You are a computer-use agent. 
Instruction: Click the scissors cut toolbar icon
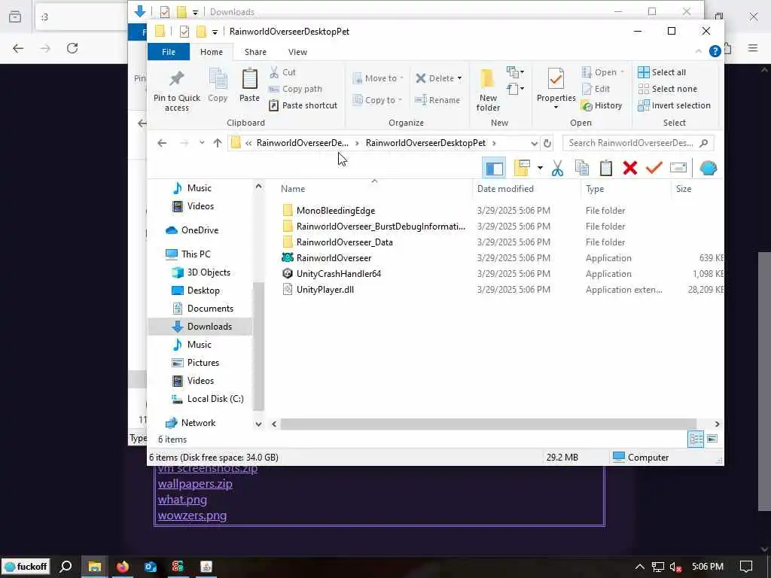click(557, 168)
